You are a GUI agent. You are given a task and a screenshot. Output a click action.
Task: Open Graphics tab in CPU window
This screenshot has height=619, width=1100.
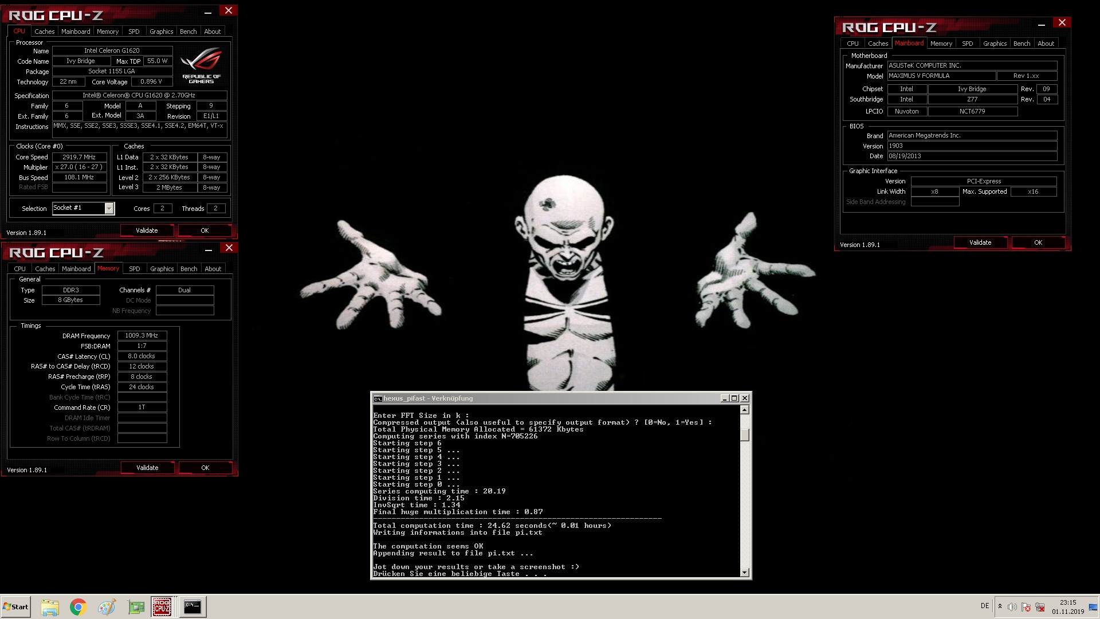tap(161, 32)
